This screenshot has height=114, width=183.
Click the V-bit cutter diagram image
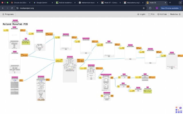pyautogui.click(x=41, y=95)
